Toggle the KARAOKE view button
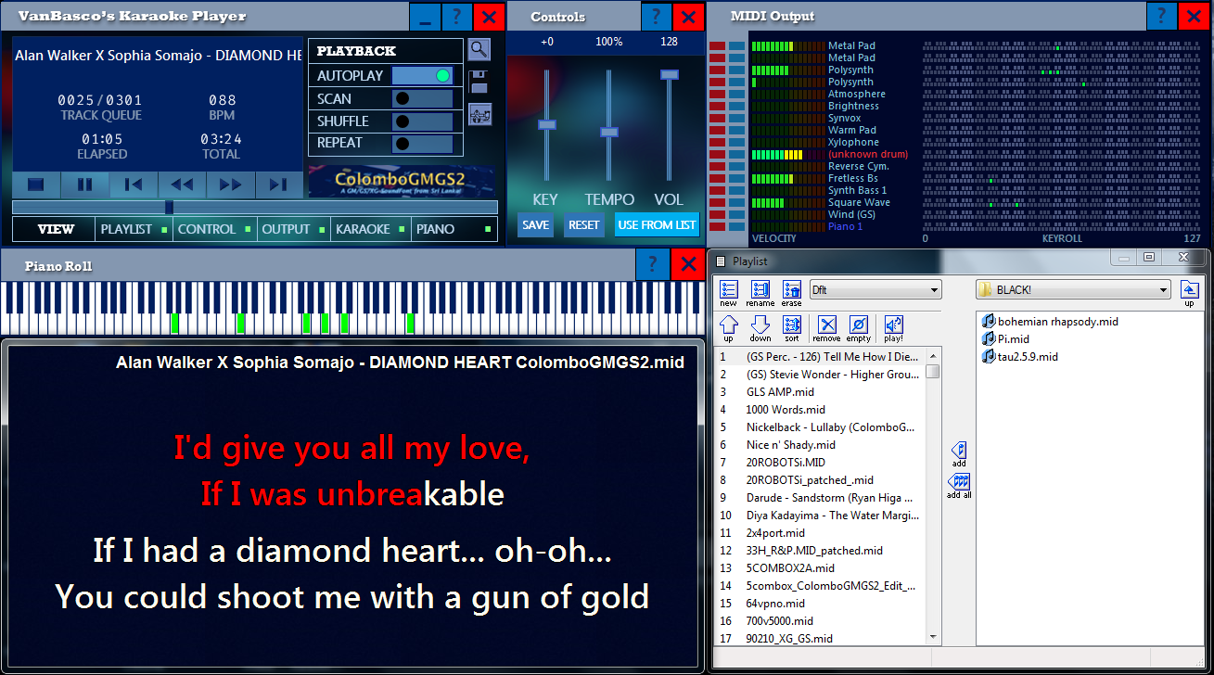Screen dimensions: 1214x675 371,229
